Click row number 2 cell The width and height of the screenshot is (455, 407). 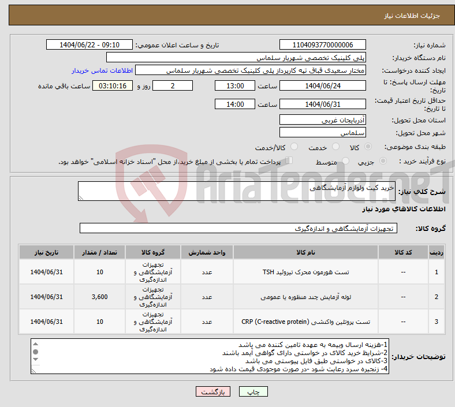(x=436, y=297)
